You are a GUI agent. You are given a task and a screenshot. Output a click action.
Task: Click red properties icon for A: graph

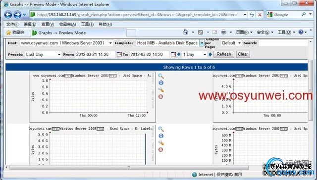160,97
